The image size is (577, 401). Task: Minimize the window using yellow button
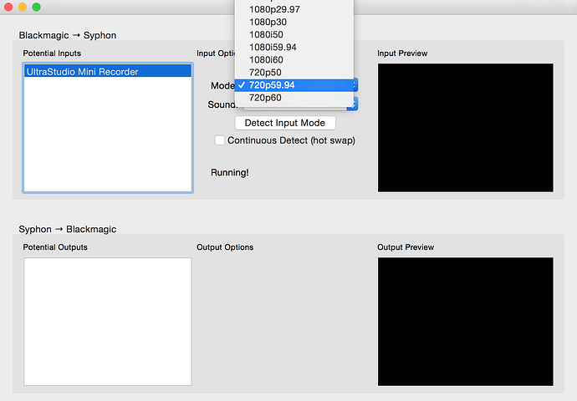[22, 8]
